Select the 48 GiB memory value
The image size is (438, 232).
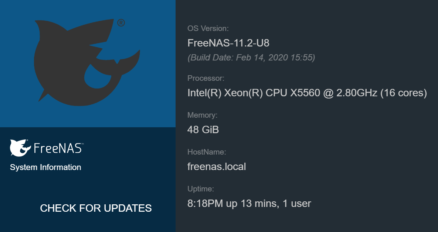point(203,130)
